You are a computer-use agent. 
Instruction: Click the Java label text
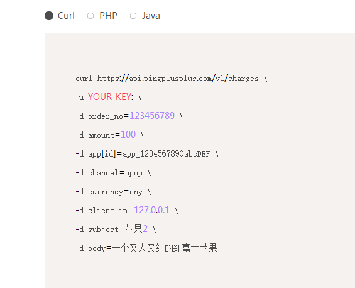click(x=151, y=16)
